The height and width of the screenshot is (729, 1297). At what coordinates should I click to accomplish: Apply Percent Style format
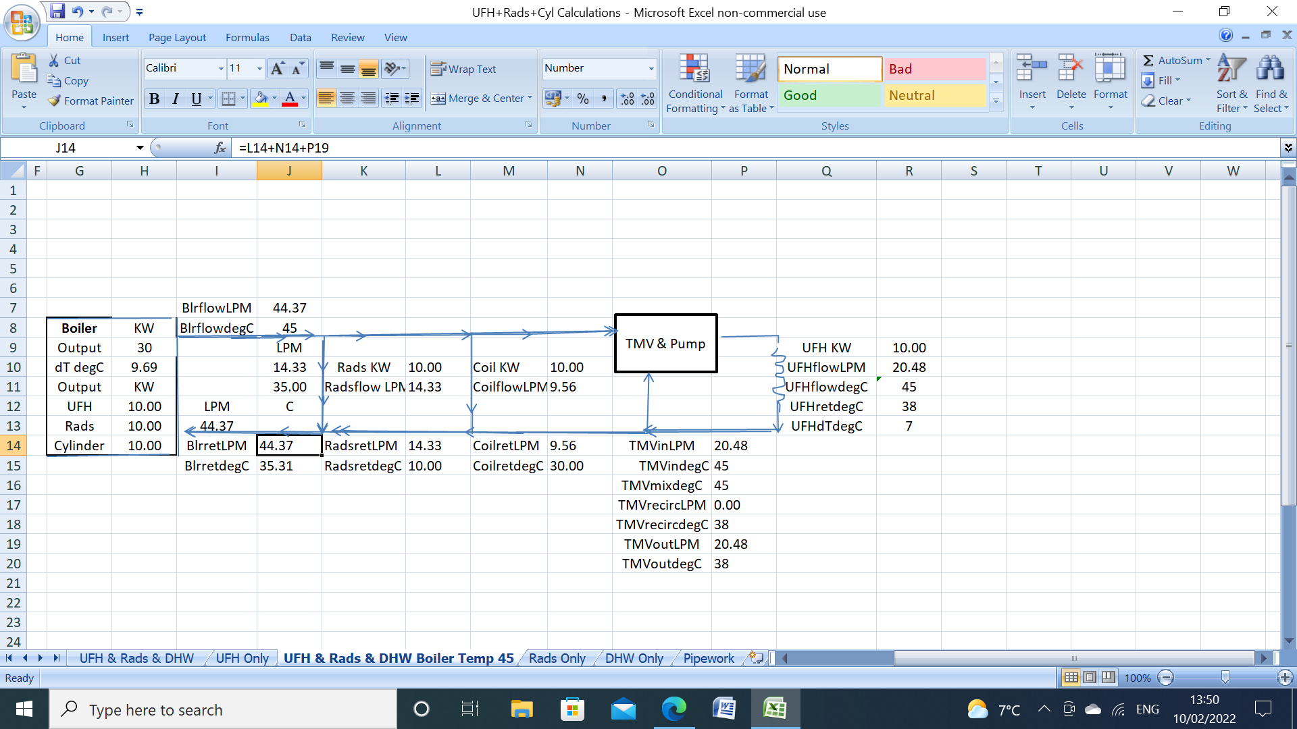click(x=583, y=99)
